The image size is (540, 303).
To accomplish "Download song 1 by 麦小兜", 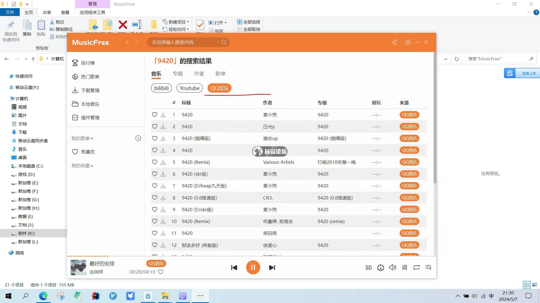I will (x=163, y=115).
